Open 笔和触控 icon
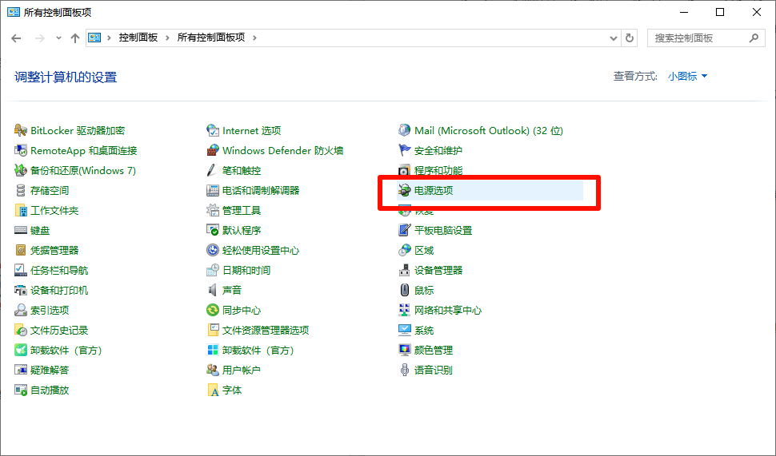The width and height of the screenshot is (776, 456). (x=212, y=170)
